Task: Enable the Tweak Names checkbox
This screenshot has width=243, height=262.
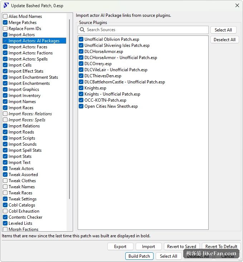Action: (x=5, y=187)
